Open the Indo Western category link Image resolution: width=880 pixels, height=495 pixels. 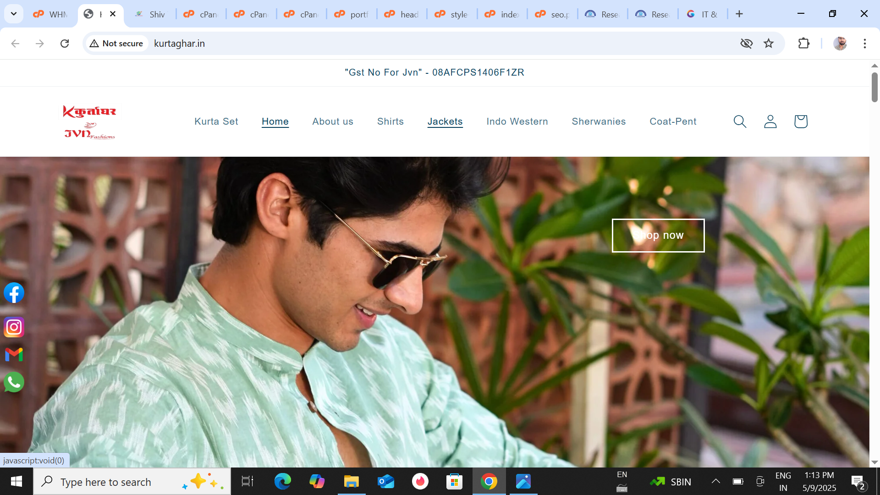pyautogui.click(x=517, y=121)
